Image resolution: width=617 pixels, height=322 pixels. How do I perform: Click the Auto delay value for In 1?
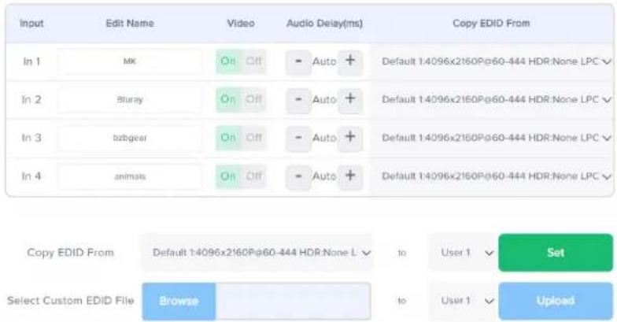point(324,61)
